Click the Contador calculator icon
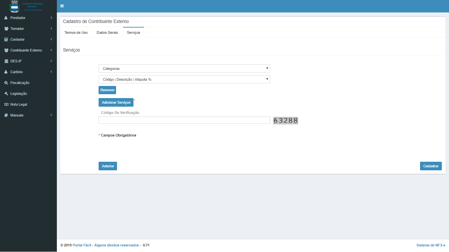This screenshot has width=449, height=252. coord(6,39)
